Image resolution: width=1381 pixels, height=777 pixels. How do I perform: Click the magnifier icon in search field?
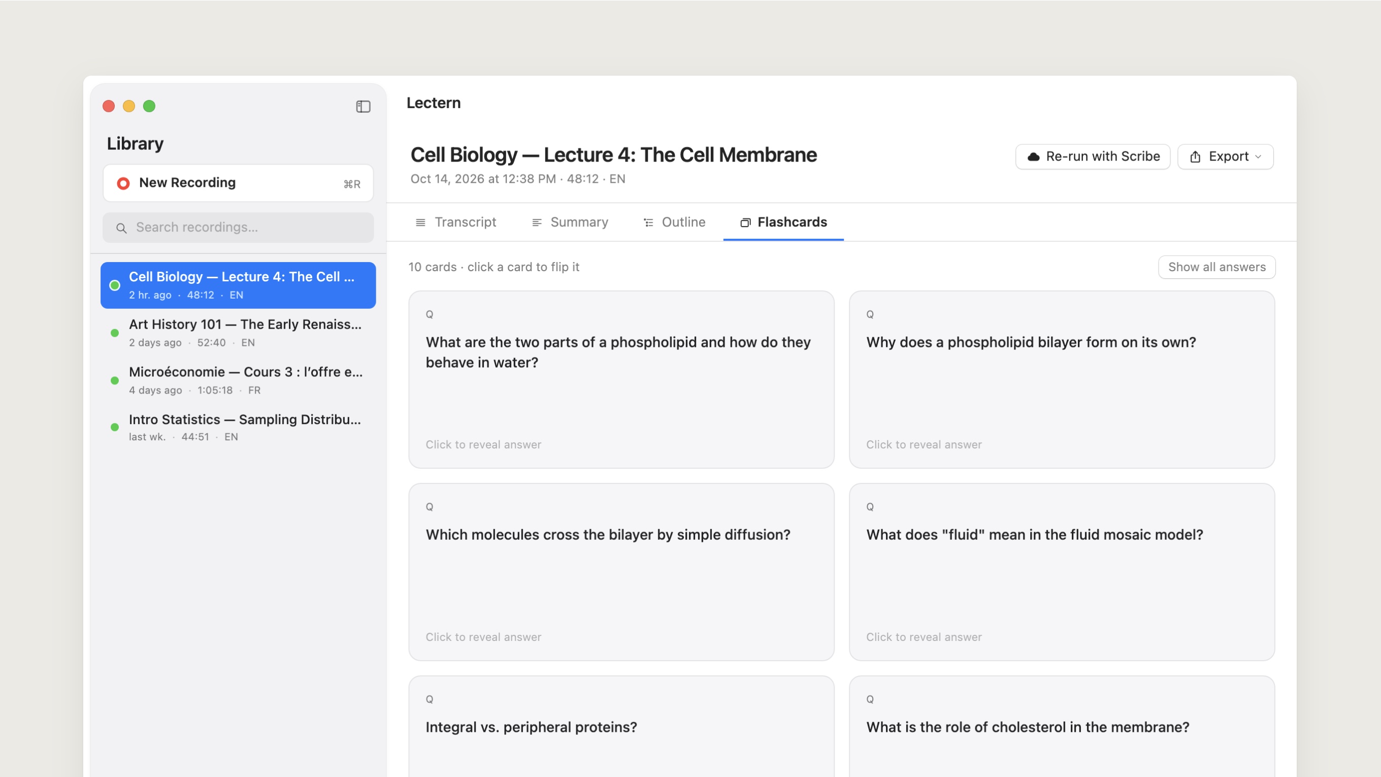tap(122, 228)
